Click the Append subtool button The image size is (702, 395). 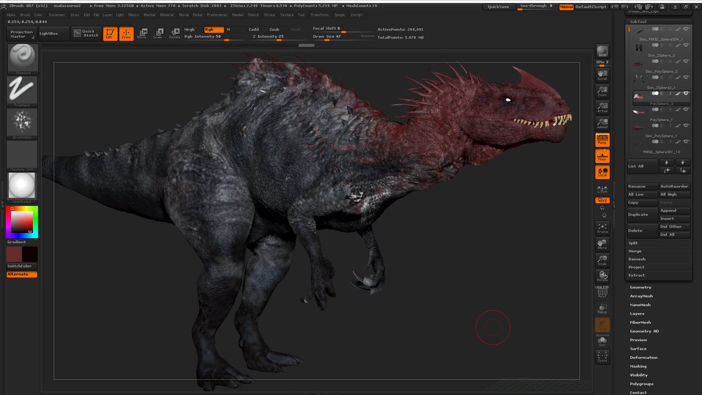point(675,211)
